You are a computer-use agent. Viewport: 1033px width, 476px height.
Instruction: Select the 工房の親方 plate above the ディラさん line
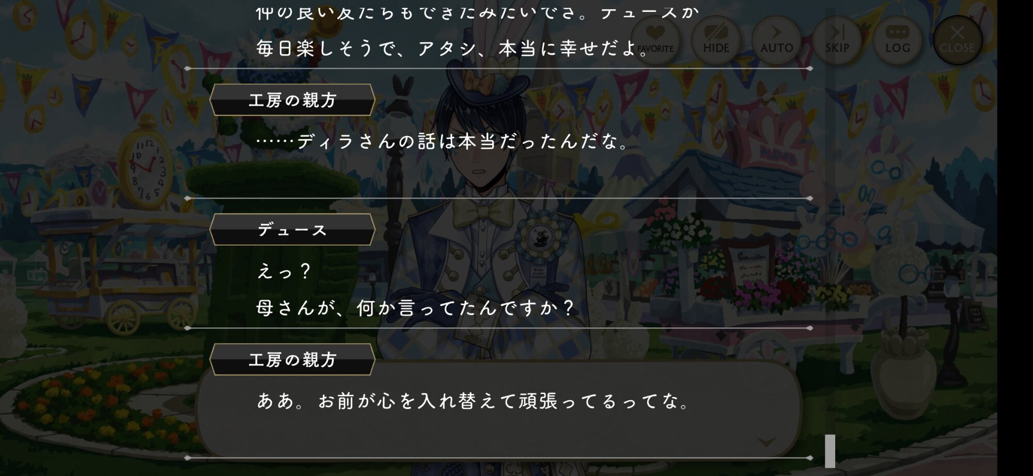[x=292, y=100]
